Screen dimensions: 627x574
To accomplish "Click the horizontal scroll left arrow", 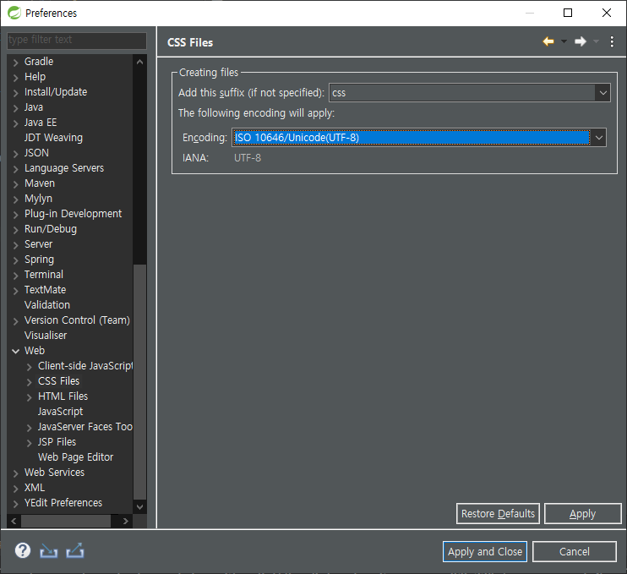I will (14, 521).
